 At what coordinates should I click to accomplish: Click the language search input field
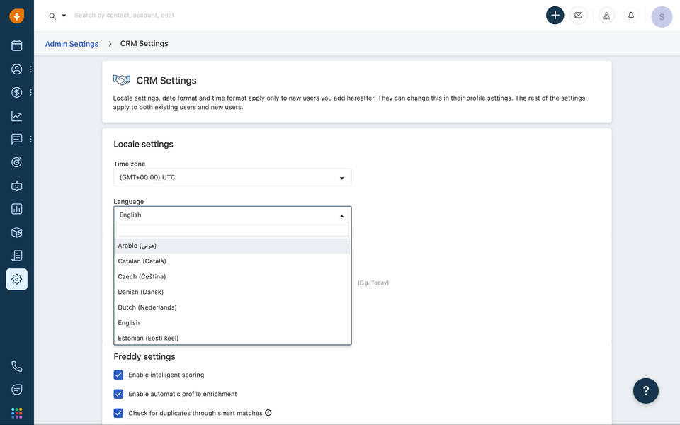pyautogui.click(x=232, y=230)
